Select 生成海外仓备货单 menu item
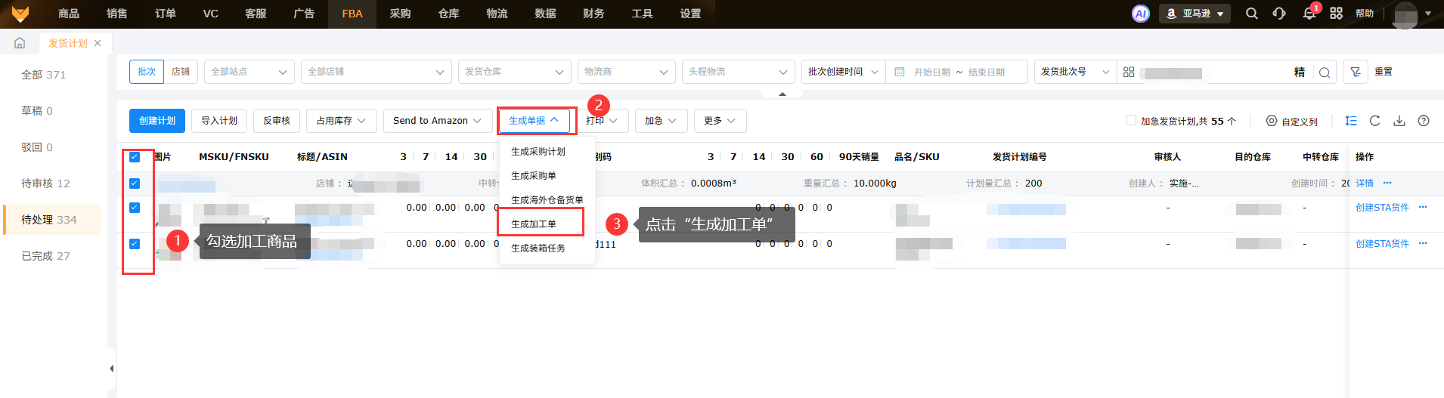This screenshot has width=1444, height=398. click(x=547, y=200)
